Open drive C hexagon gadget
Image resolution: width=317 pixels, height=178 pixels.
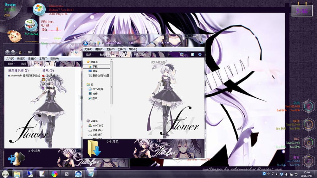pyautogui.click(x=309, y=143)
